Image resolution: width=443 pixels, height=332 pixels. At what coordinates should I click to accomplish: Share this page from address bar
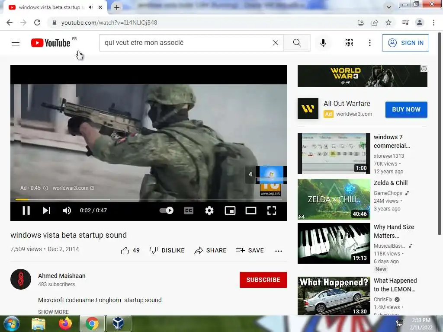[x=375, y=22]
